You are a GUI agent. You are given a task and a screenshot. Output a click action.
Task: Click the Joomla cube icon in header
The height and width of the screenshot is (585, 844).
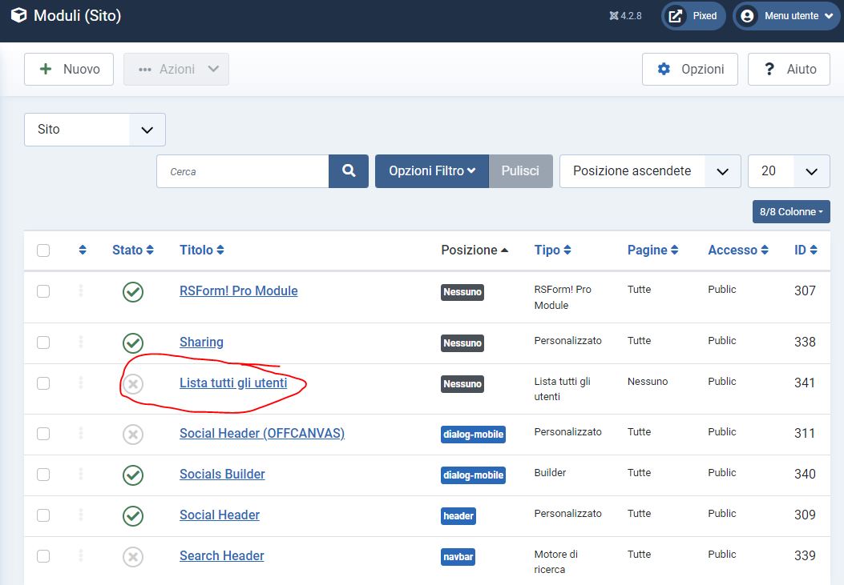click(x=18, y=15)
